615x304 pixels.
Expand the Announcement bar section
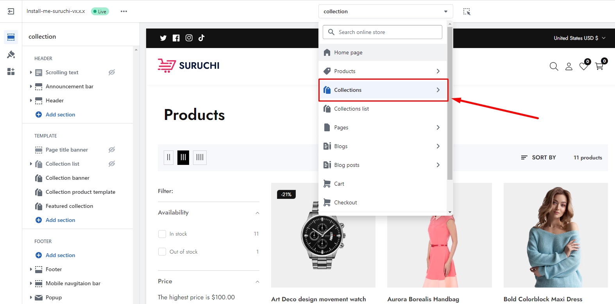pyautogui.click(x=31, y=86)
